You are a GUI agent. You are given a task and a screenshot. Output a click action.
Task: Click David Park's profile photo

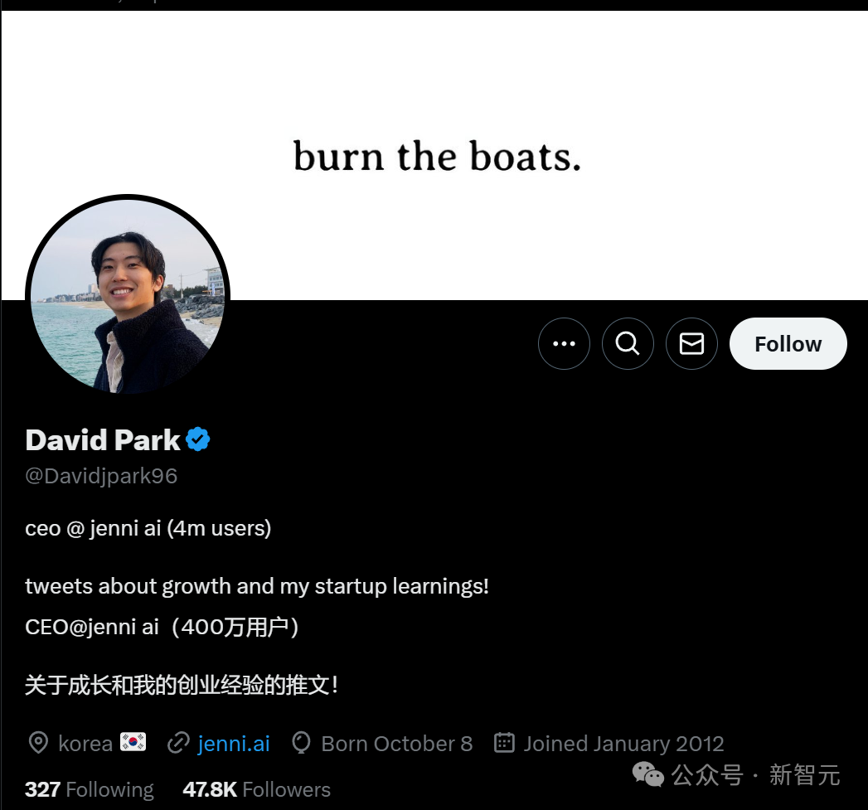[x=127, y=295]
